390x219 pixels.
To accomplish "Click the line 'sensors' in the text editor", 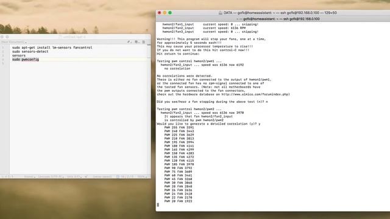I will (19, 55).
